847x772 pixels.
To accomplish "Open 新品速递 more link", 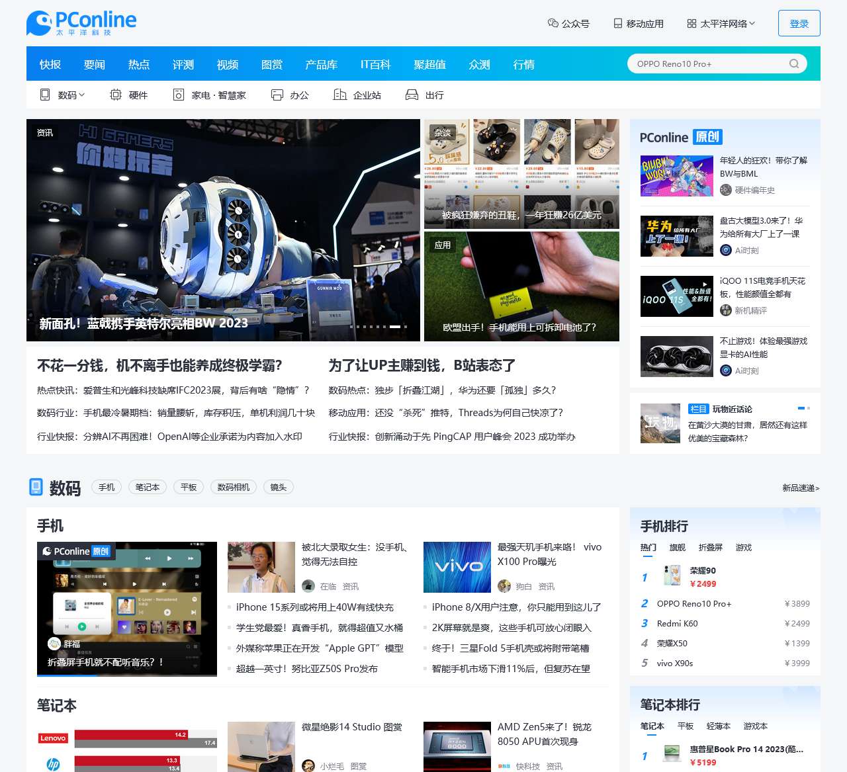I will 801,488.
